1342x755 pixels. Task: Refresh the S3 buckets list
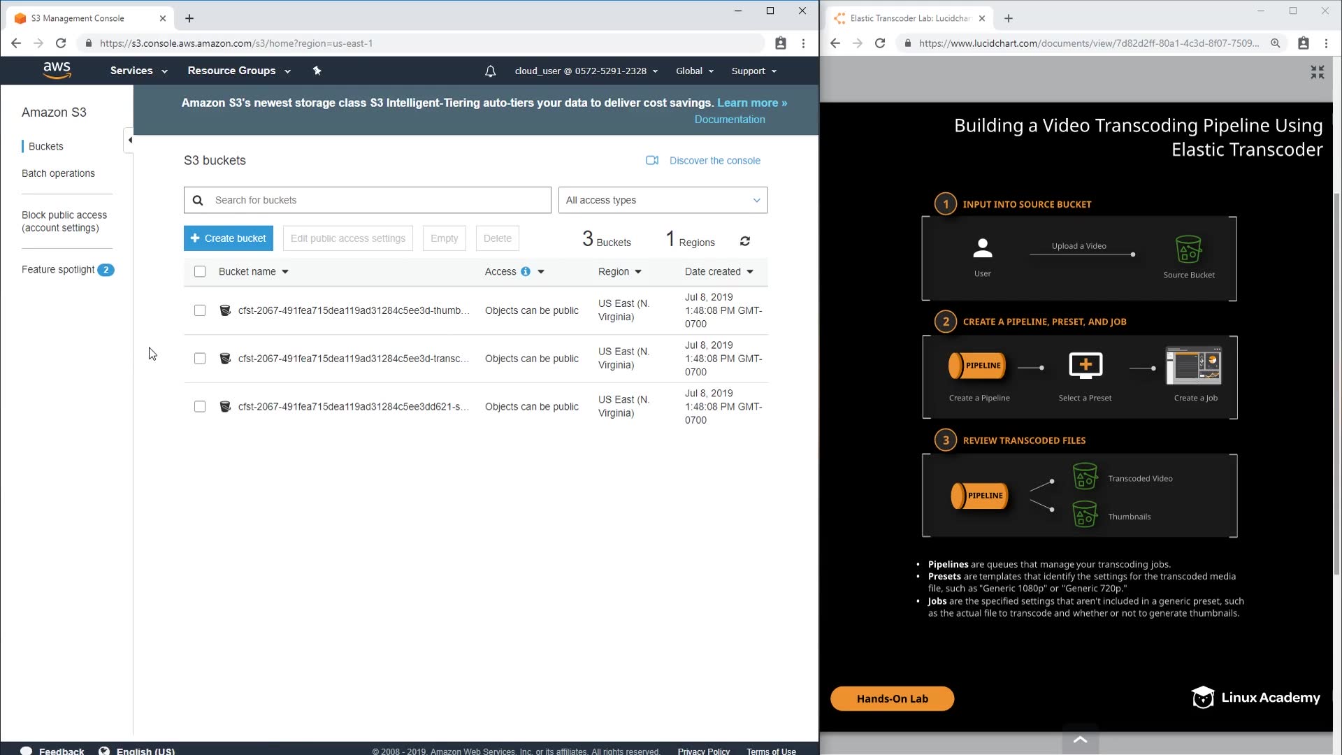pos(745,241)
